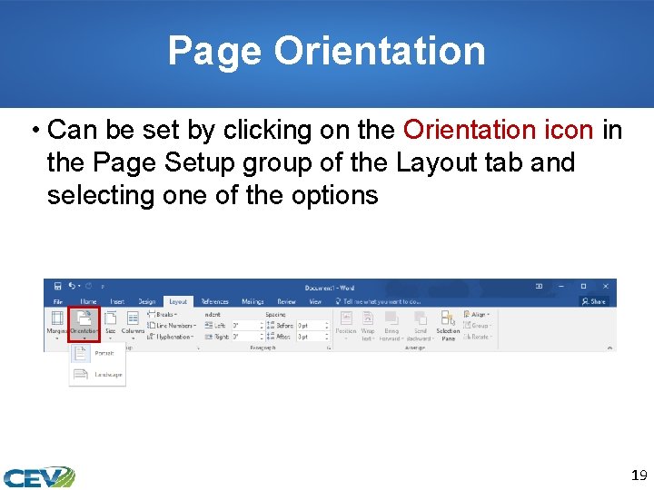Click the Wrap Text button
The width and height of the screenshot is (654, 490).
click(368, 326)
